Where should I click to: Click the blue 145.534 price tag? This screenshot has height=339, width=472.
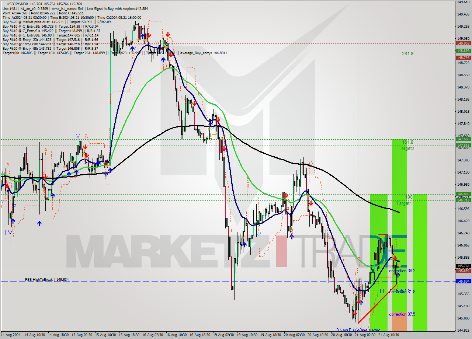(463, 282)
